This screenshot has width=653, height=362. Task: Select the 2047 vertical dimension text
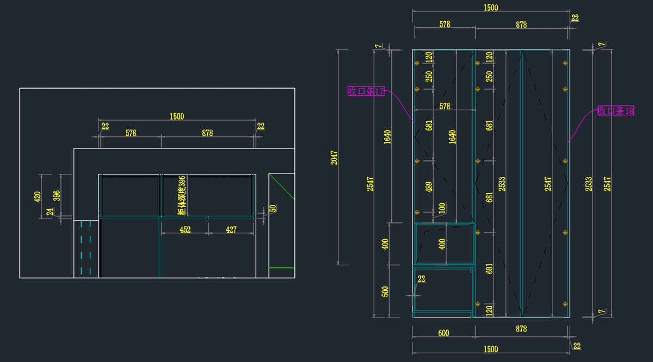(334, 158)
